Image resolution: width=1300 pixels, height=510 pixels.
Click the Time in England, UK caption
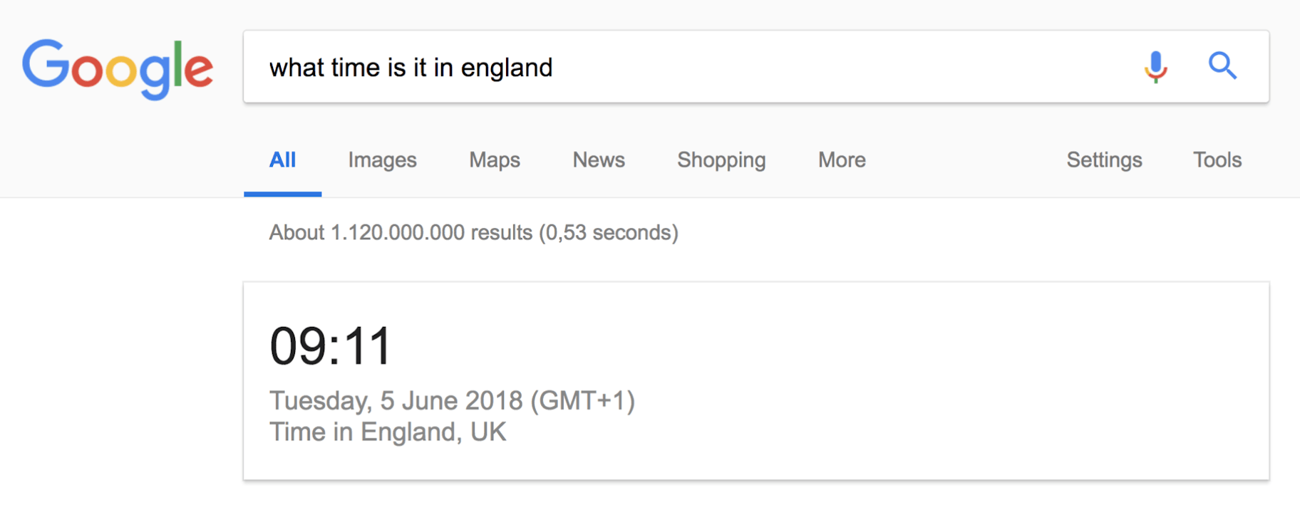coord(388,432)
